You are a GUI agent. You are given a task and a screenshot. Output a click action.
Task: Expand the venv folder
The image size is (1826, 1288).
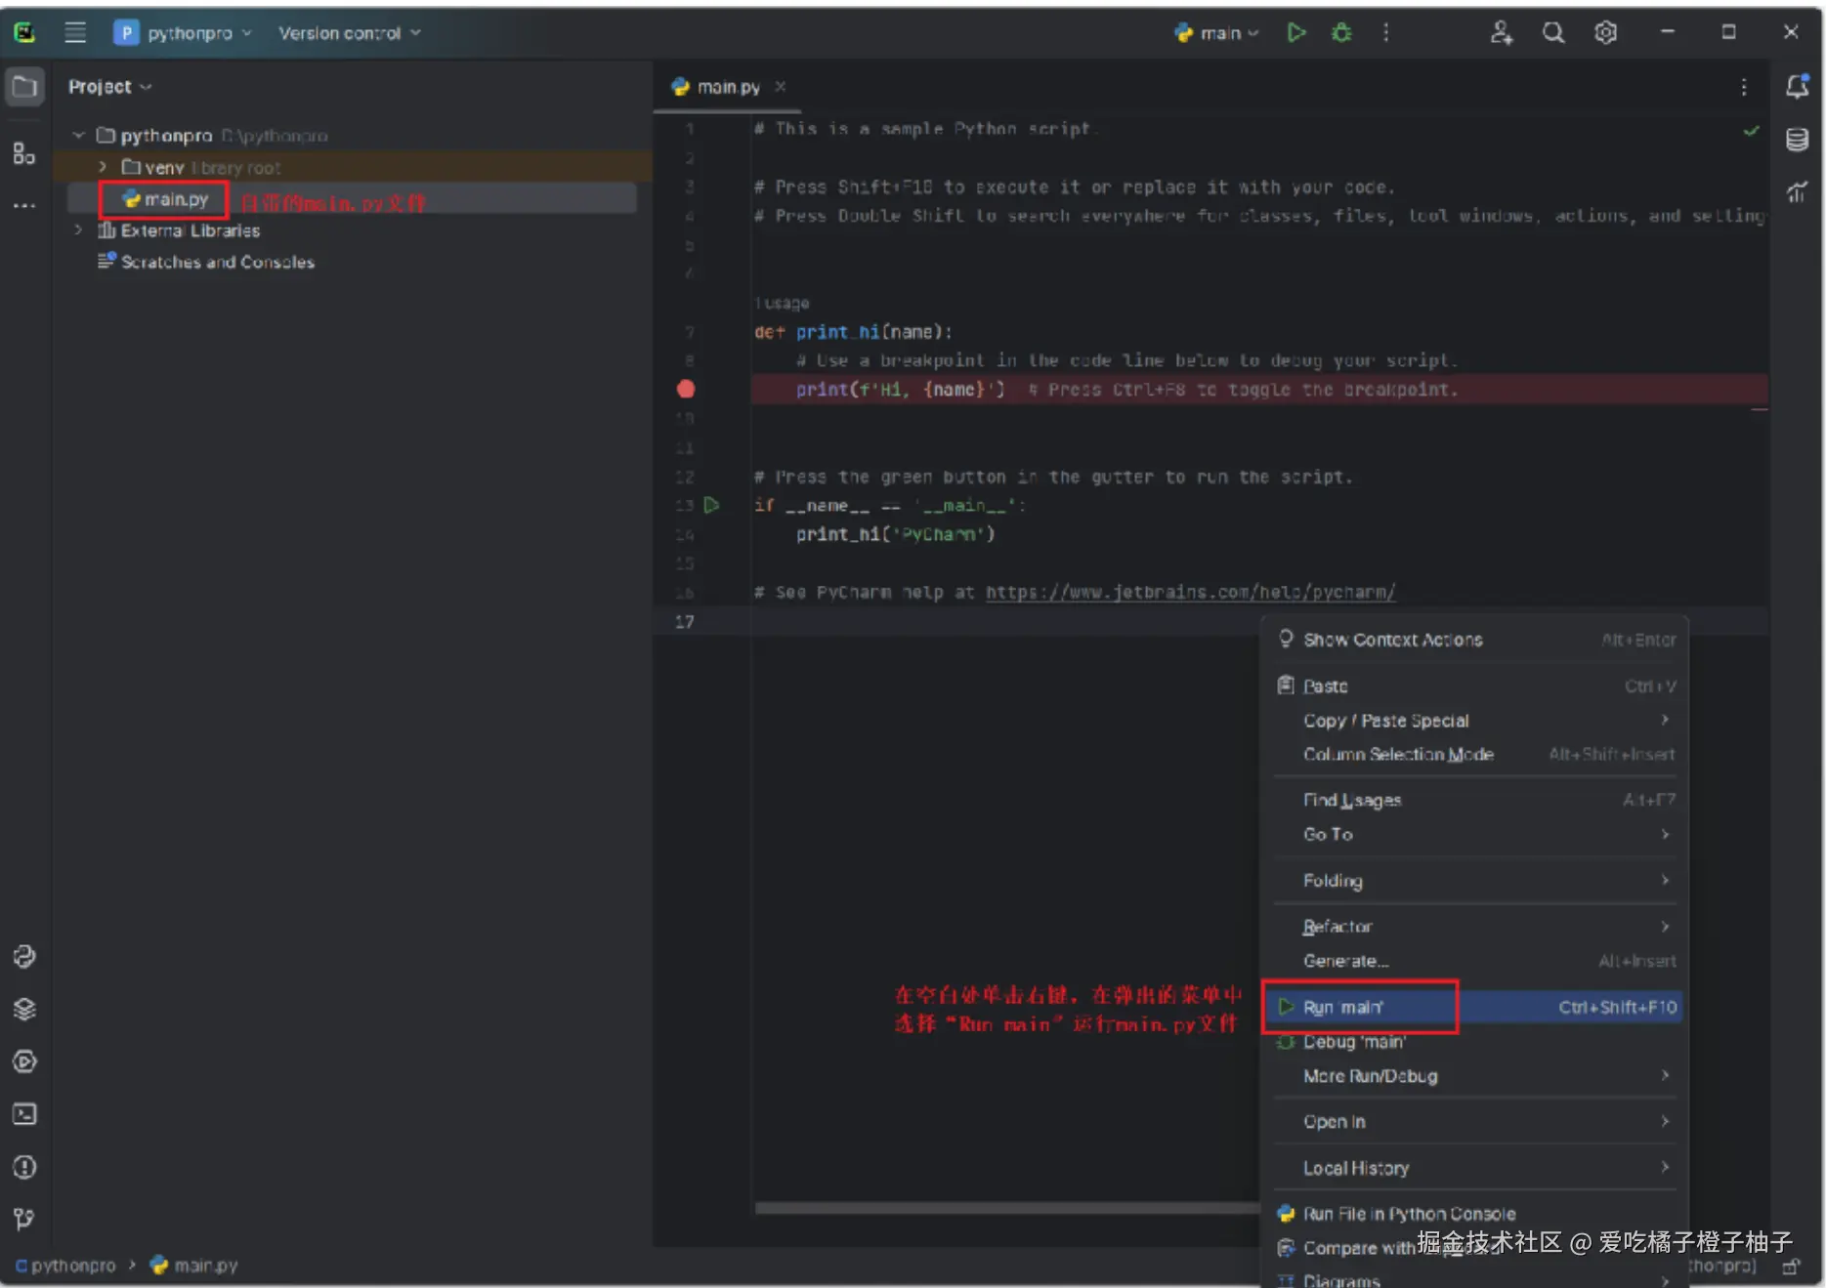pyautogui.click(x=102, y=167)
